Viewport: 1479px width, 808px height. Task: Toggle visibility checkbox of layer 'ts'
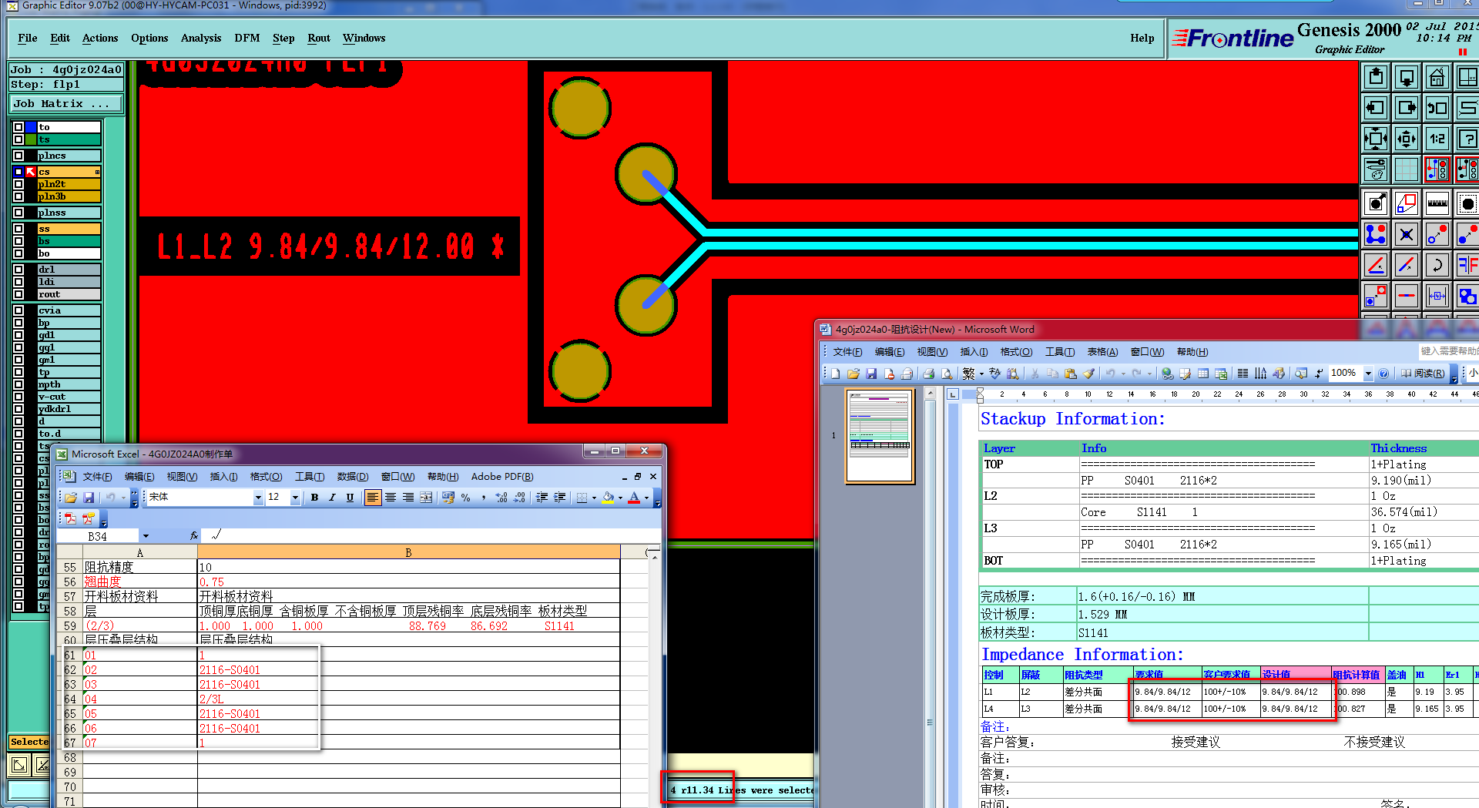click(18, 139)
